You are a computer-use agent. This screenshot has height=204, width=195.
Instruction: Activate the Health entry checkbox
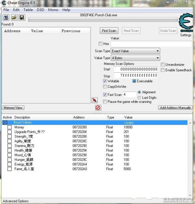[x=9, y=150]
